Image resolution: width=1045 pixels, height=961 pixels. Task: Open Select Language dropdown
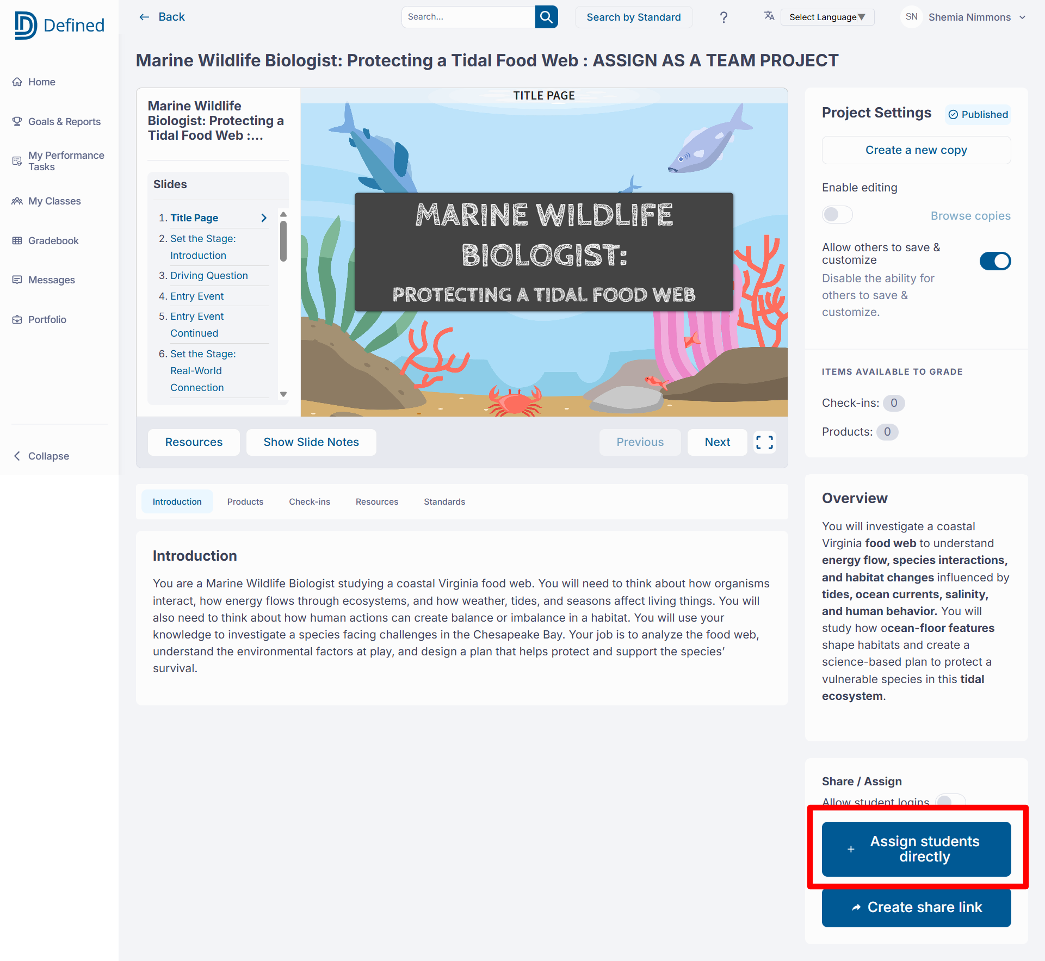coord(827,17)
